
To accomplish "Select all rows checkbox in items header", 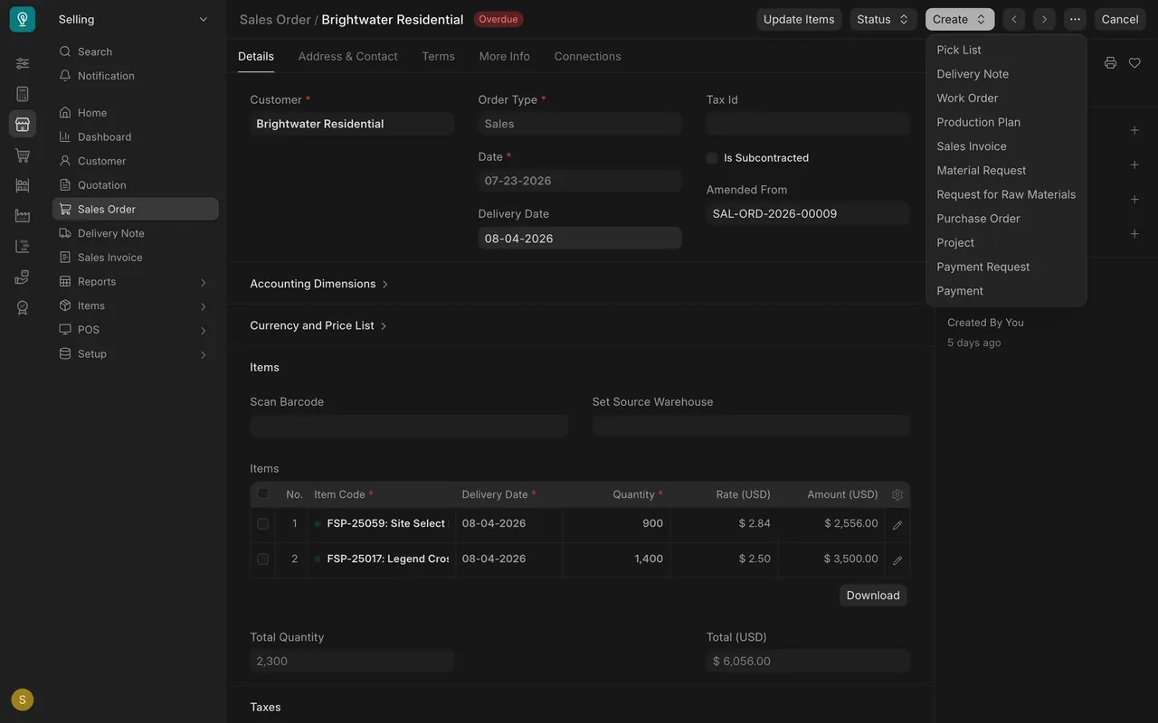I will [263, 493].
